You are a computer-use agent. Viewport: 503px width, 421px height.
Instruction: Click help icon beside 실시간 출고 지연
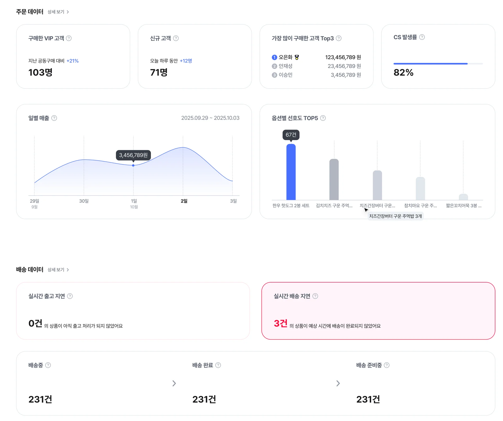(70, 296)
